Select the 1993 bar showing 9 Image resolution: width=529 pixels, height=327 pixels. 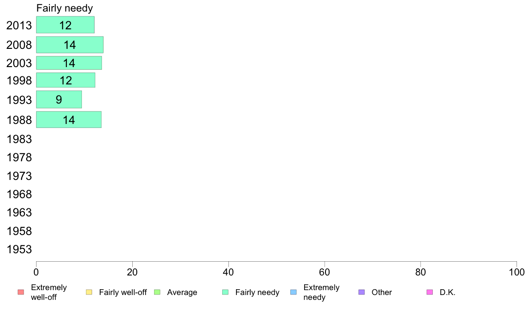click(59, 100)
